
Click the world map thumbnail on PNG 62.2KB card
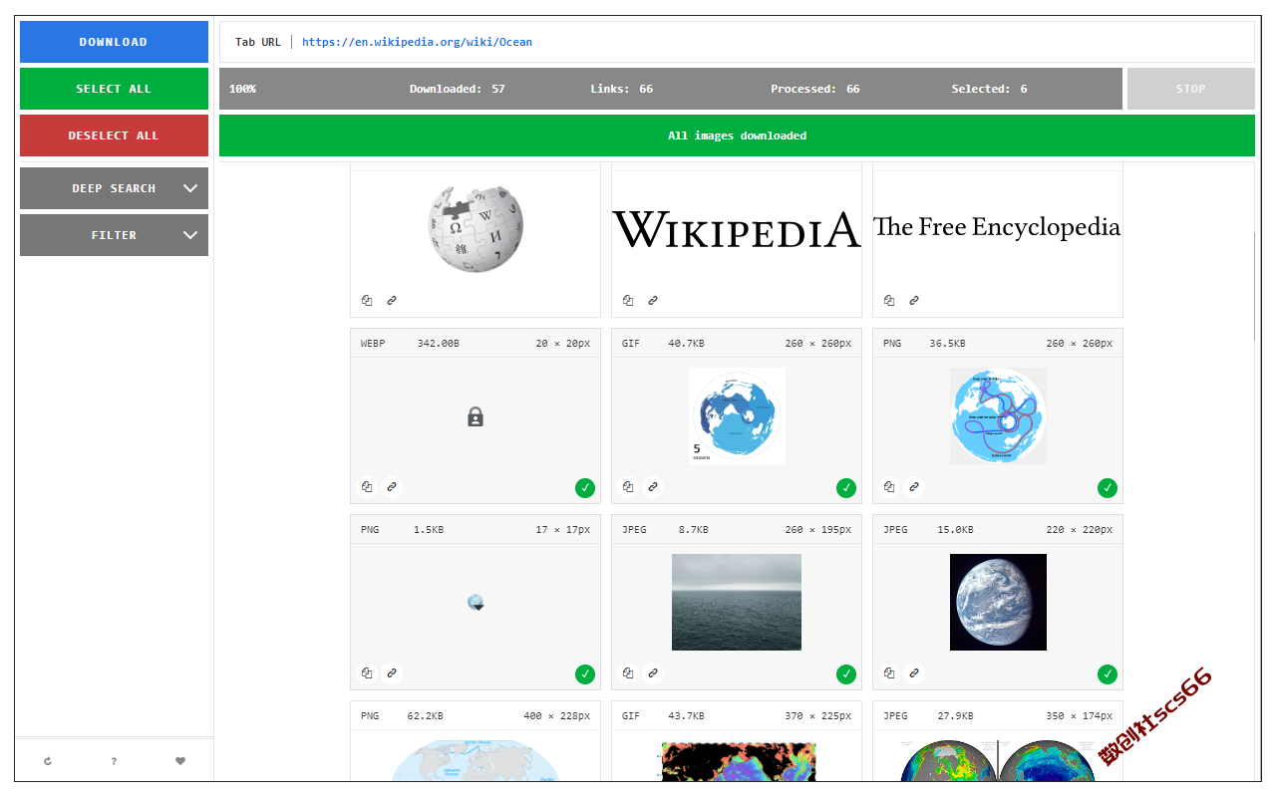[476, 761]
